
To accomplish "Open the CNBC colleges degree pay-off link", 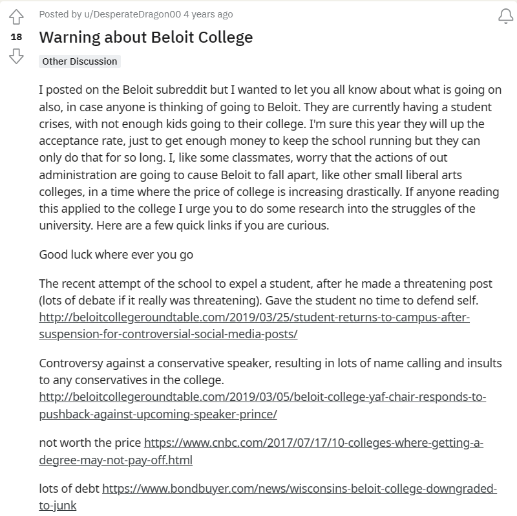I will 313,443.
